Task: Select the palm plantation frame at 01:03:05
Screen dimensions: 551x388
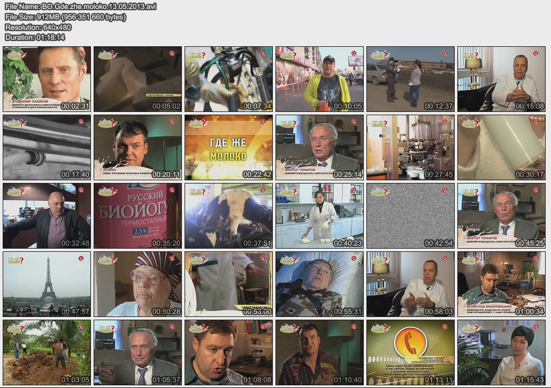Action: pyautogui.click(x=47, y=352)
